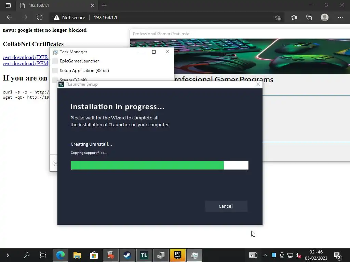Open browser Collections
Image resolution: width=350 pixels, height=262 pixels.
(309, 17)
